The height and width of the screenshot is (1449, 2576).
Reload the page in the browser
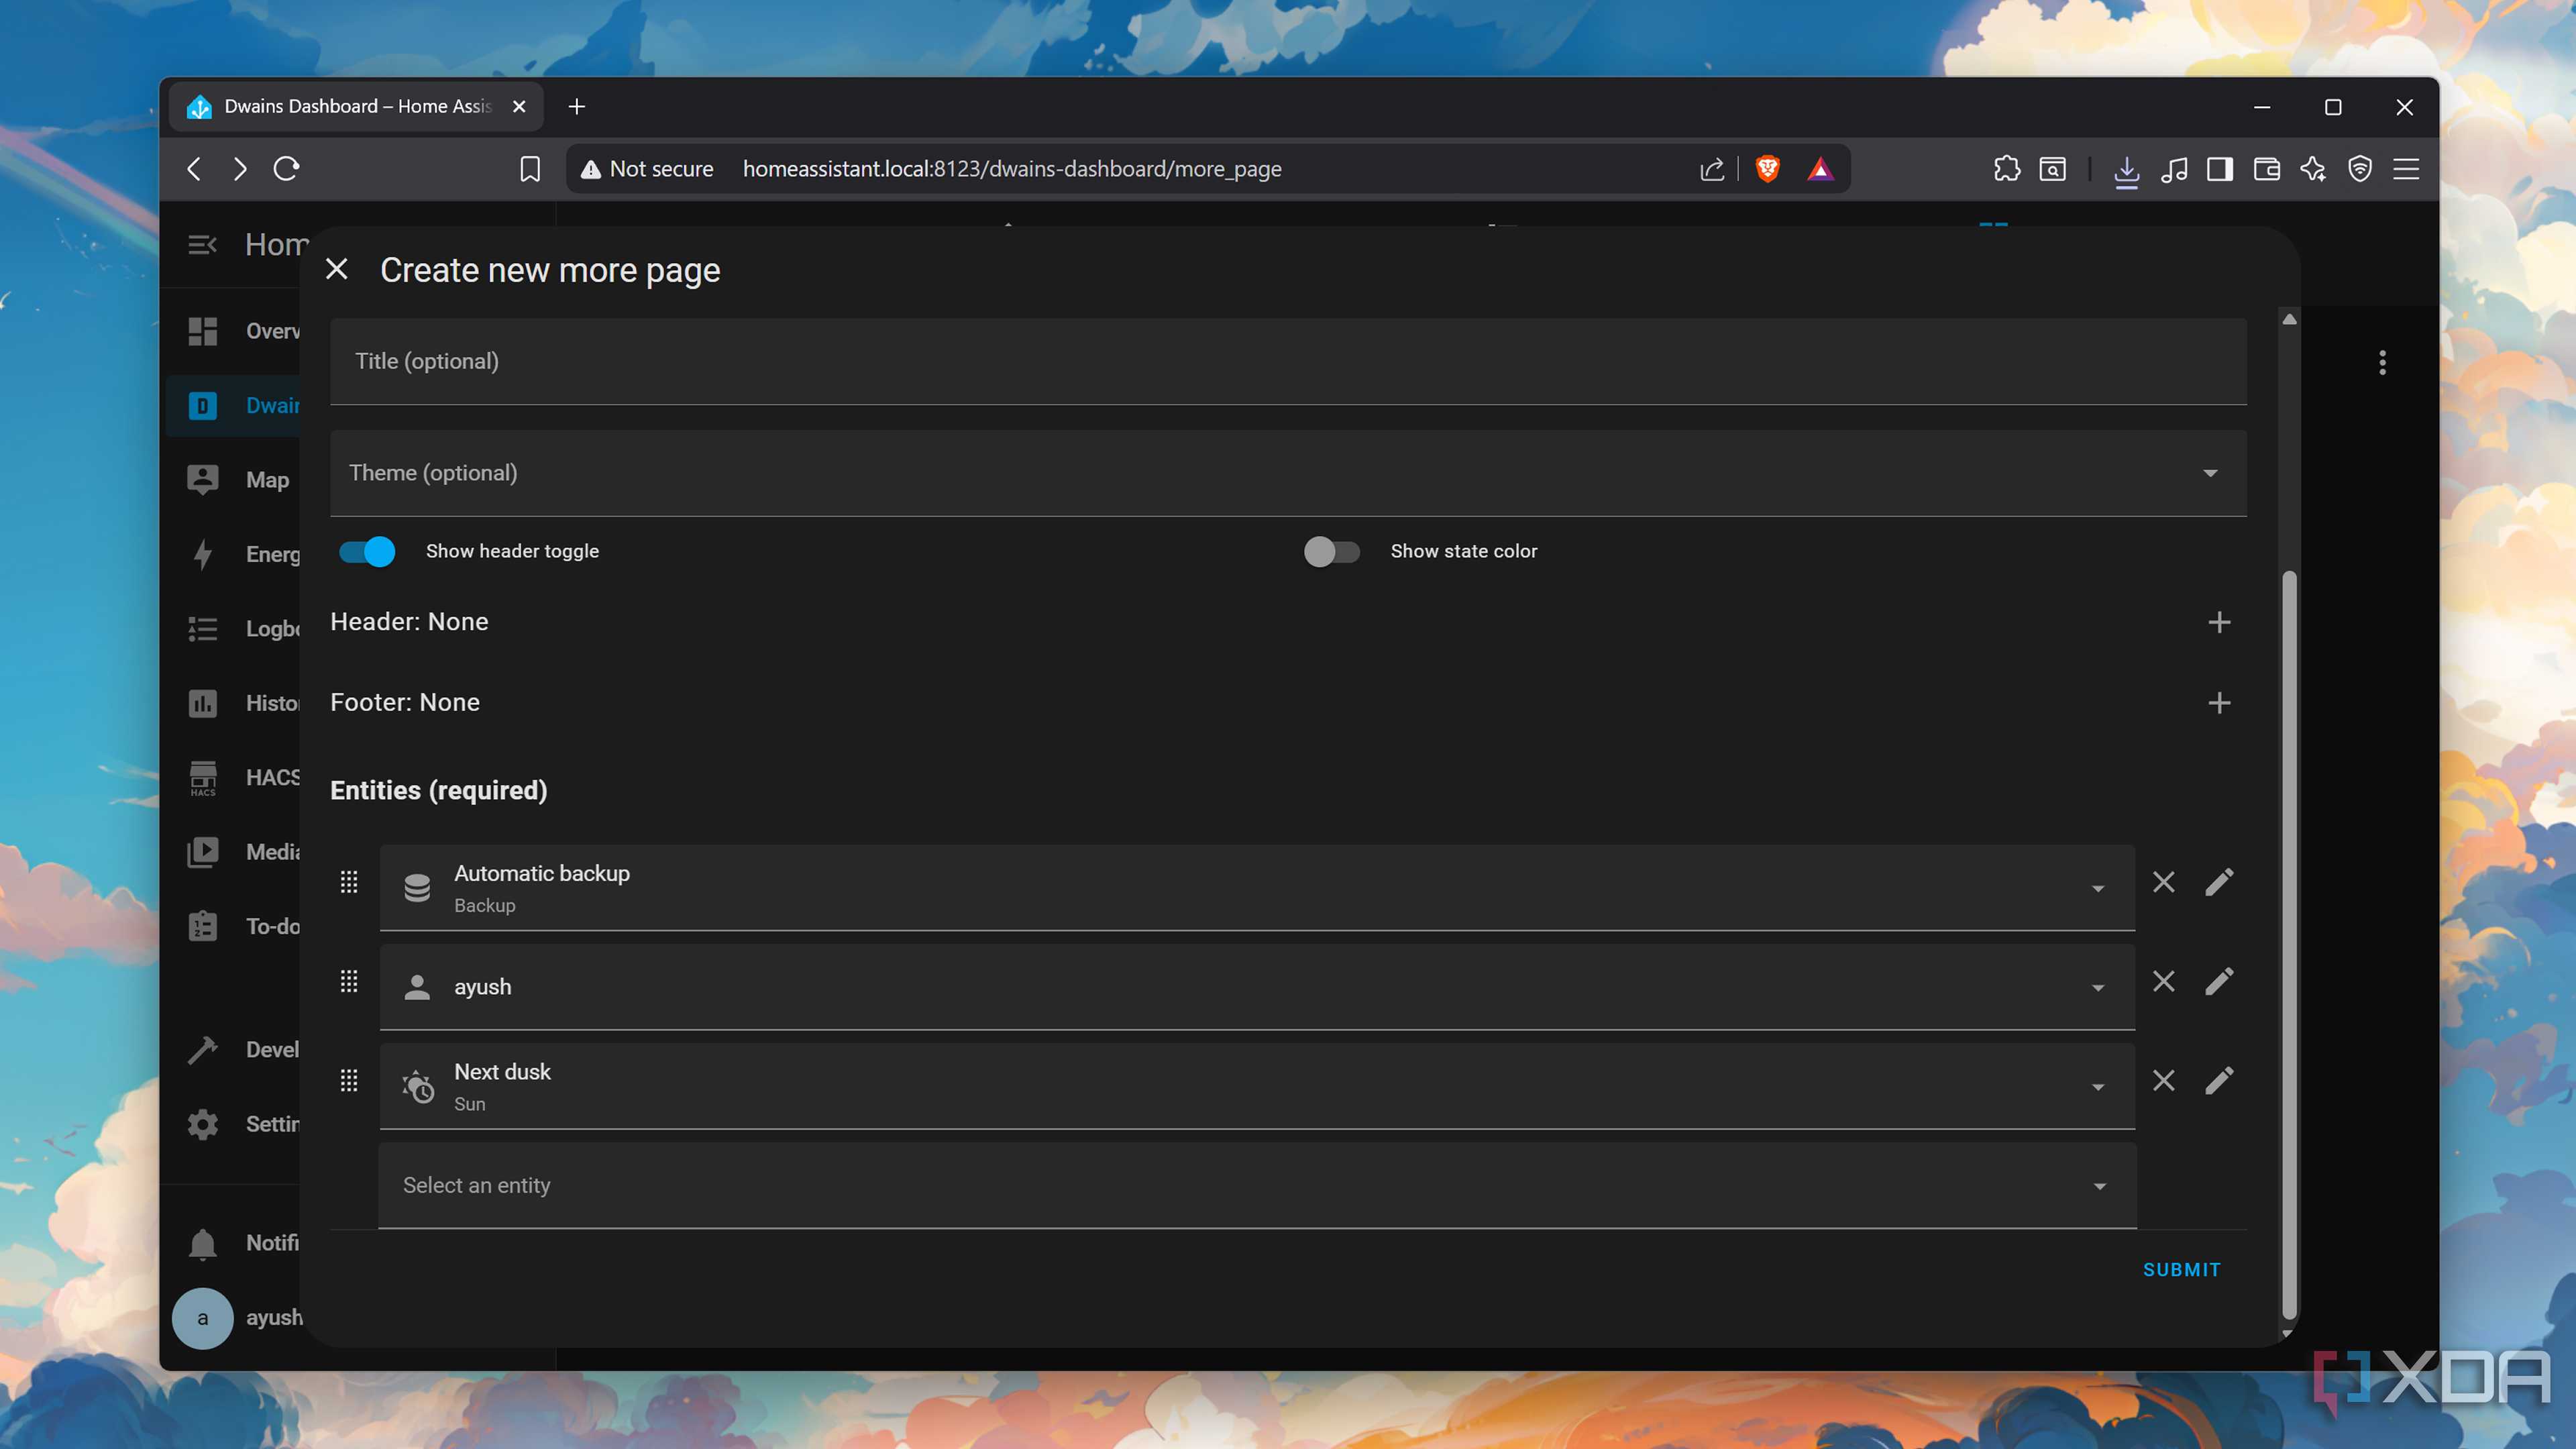(286, 169)
